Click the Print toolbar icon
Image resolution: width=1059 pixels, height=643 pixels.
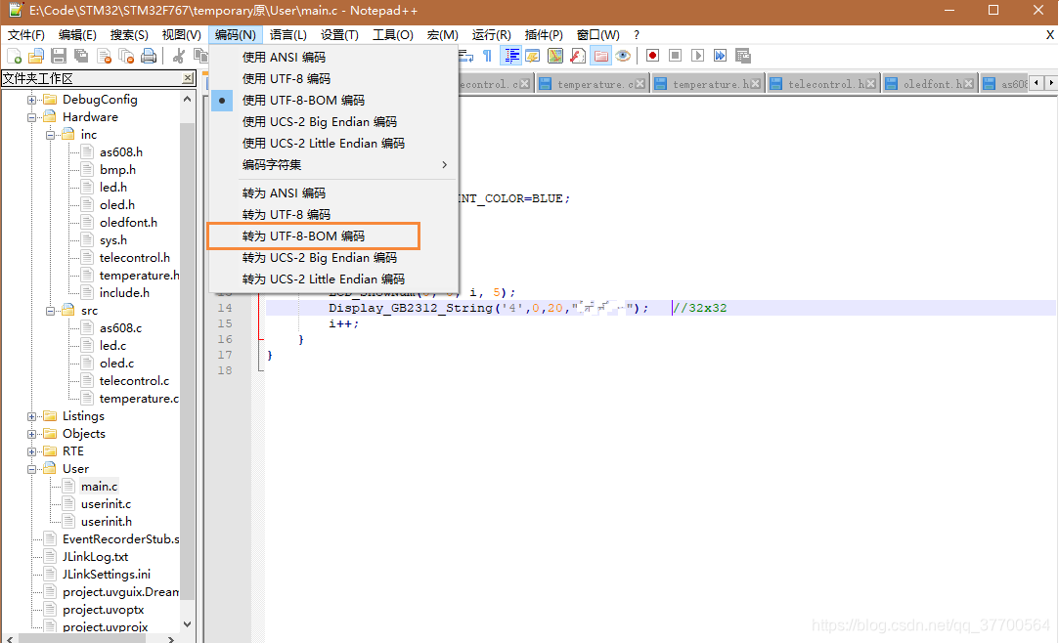[149, 56]
